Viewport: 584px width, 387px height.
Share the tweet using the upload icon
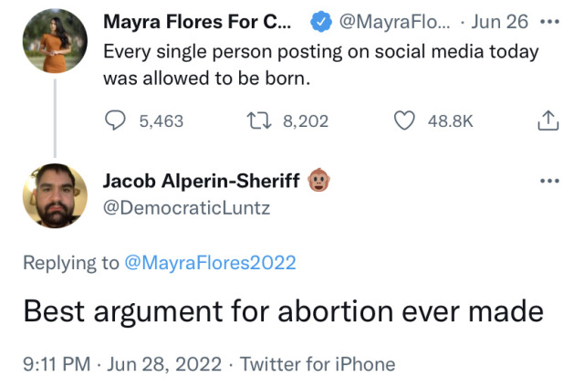547,120
